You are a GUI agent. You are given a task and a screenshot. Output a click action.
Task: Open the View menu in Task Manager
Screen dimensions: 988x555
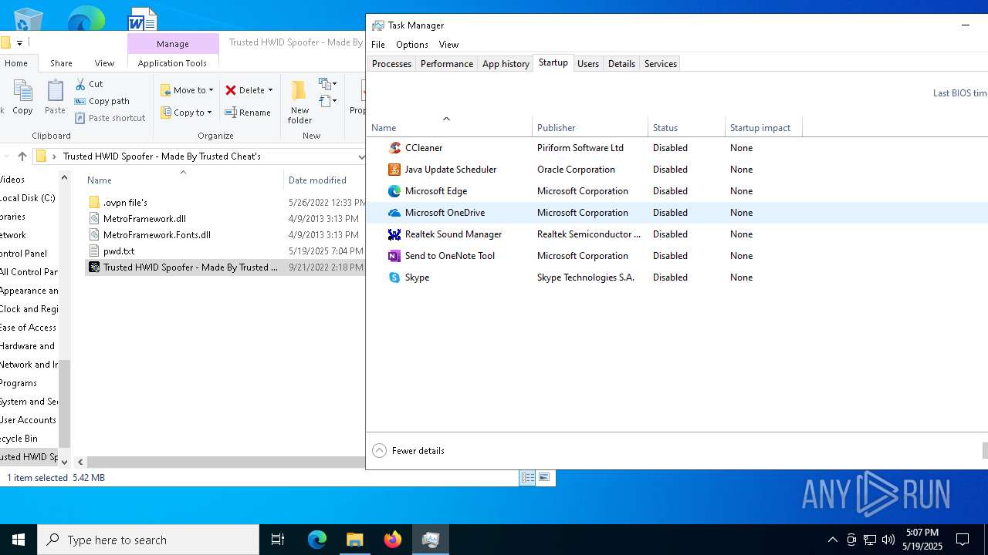click(x=448, y=45)
